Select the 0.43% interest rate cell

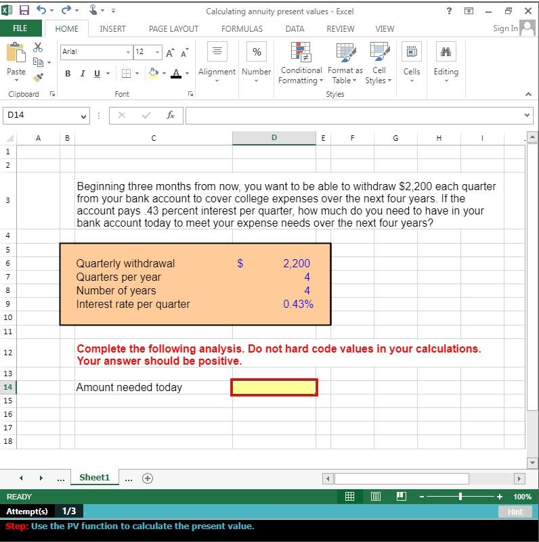point(274,304)
